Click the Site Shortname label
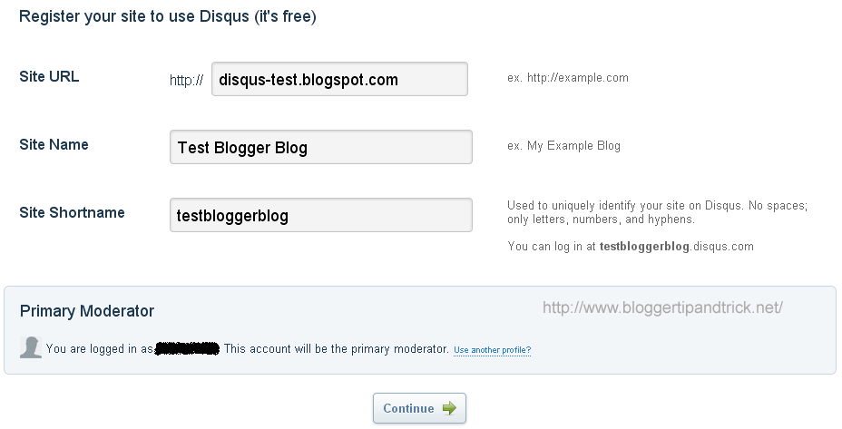Viewport: 842px width, 429px height. (x=72, y=212)
